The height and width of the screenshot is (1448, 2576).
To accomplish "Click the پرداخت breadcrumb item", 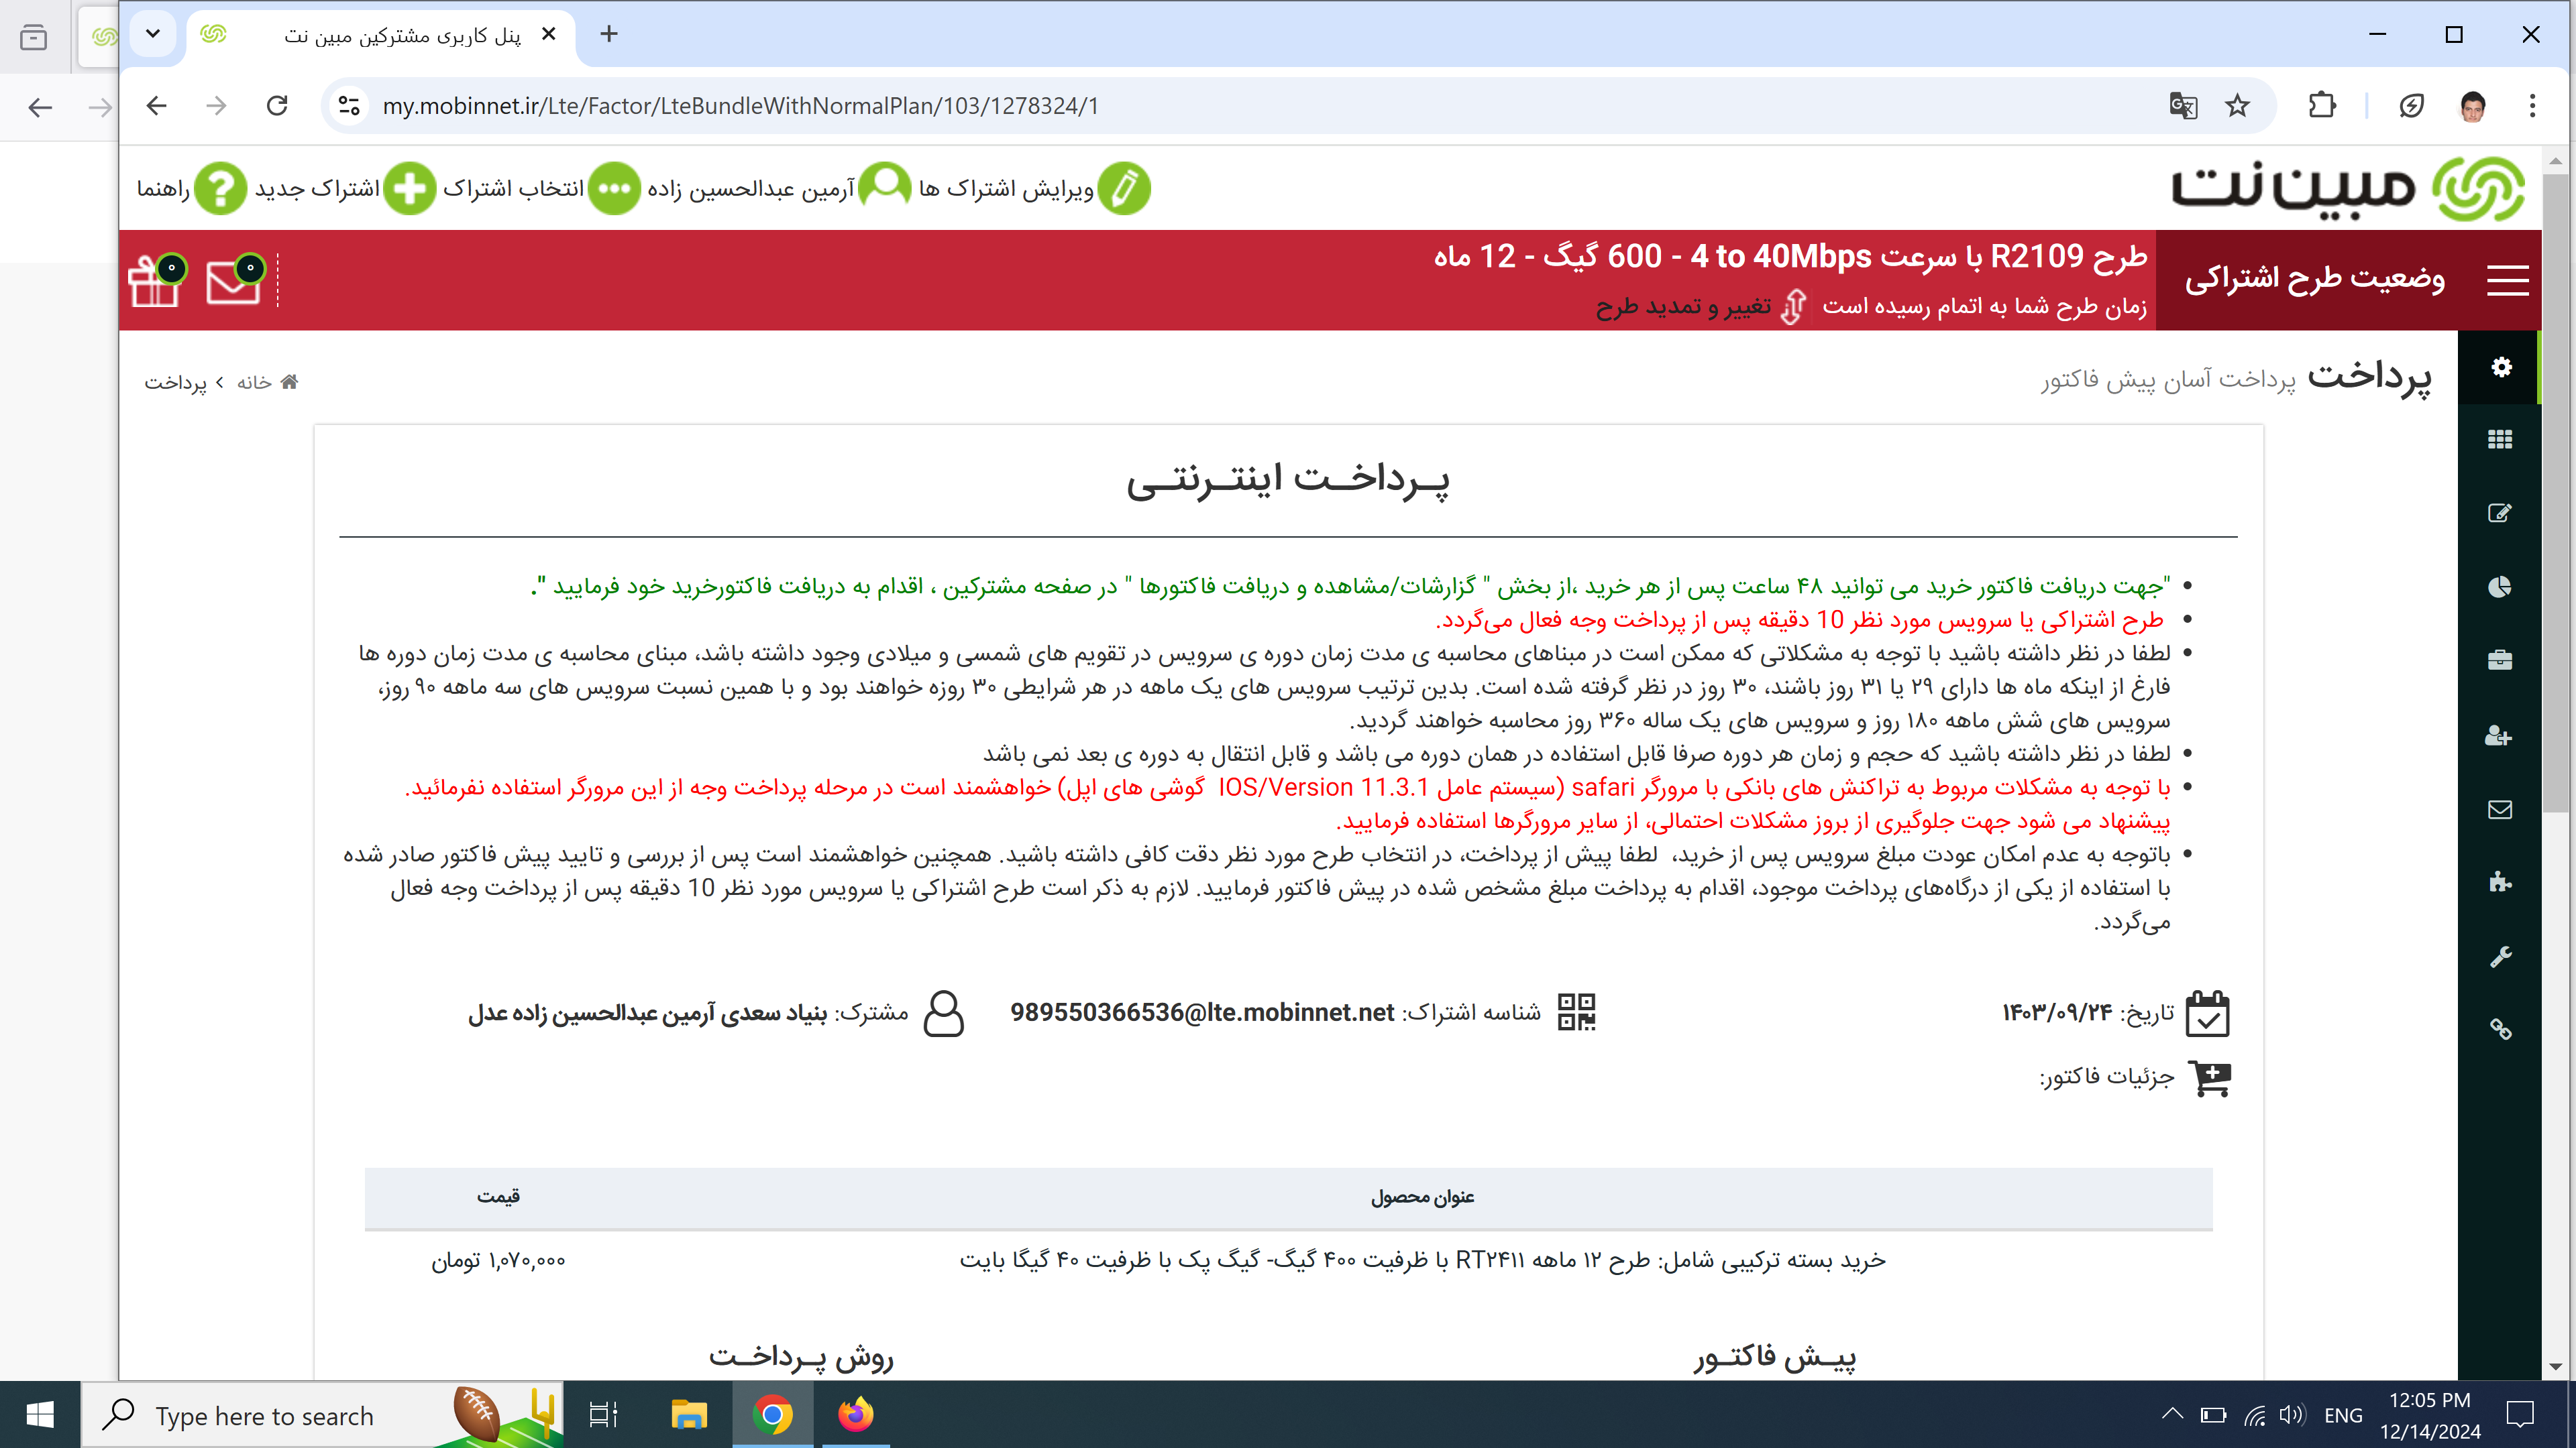I will pos(175,383).
